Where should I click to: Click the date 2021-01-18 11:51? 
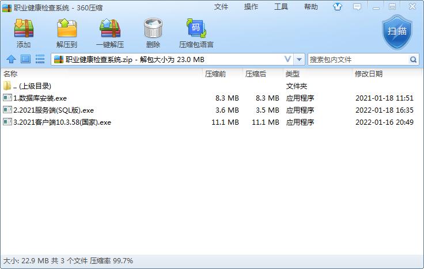384,98
